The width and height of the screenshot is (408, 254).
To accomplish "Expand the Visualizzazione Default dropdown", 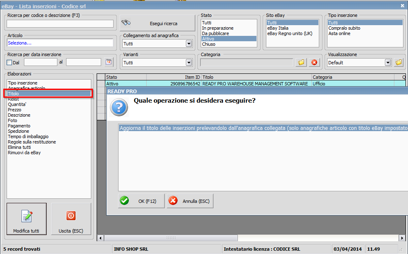I will tap(388, 63).
